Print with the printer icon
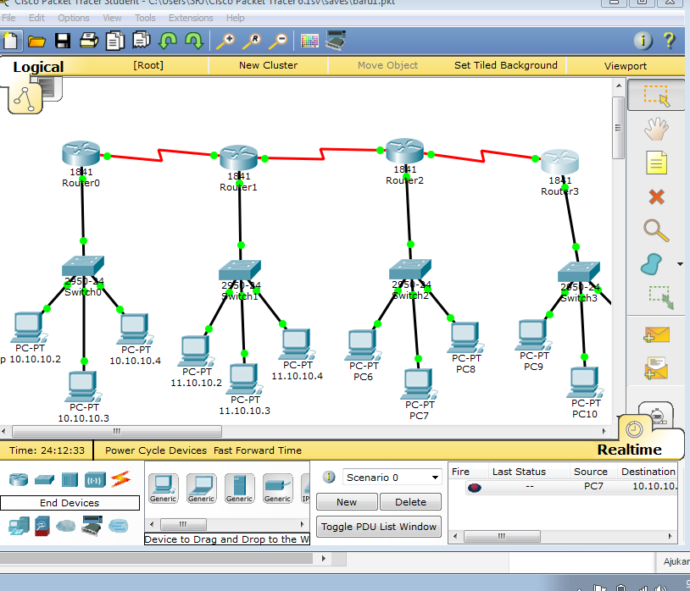 click(x=89, y=41)
